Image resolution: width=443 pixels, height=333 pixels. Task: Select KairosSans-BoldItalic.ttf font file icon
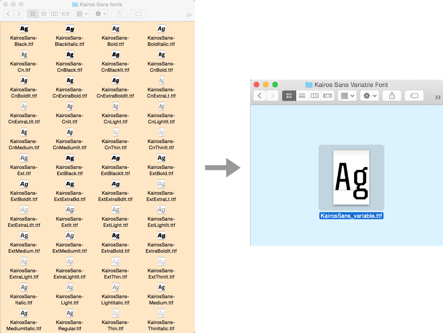coord(161,29)
